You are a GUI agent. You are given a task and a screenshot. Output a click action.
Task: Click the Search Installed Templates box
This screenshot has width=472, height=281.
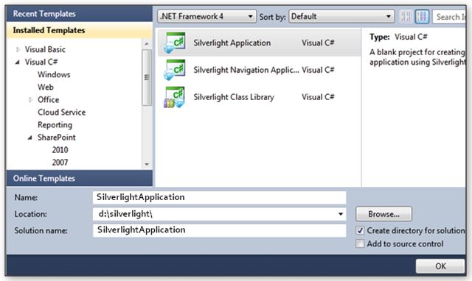(x=449, y=16)
